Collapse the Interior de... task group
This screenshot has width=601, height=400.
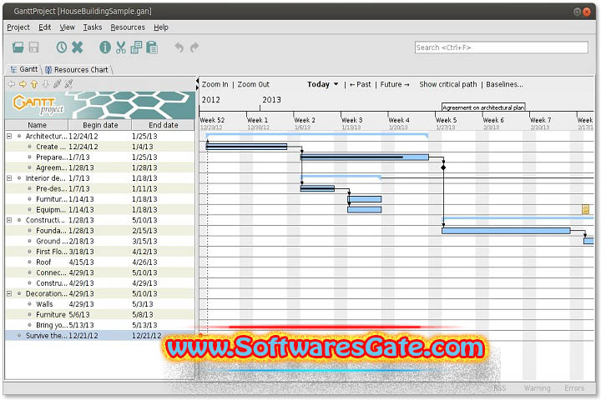pyautogui.click(x=9, y=178)
